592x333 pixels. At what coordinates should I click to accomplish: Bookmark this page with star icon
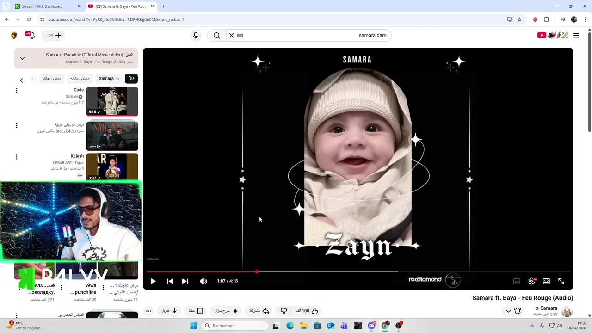(520, 19)
